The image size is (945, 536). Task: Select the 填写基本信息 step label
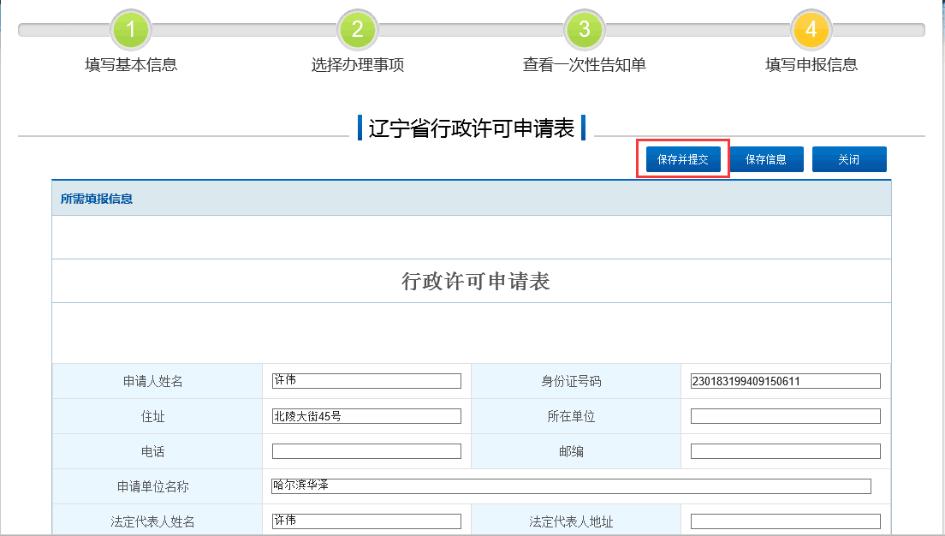pyautogui.click(x=131, y=65)
